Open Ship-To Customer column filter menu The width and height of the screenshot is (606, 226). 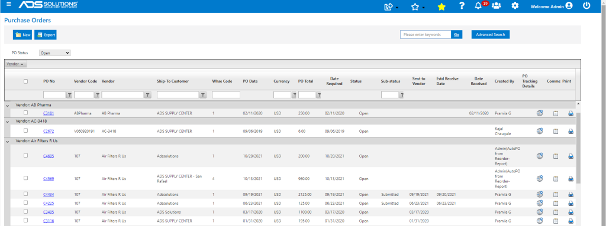202,95
